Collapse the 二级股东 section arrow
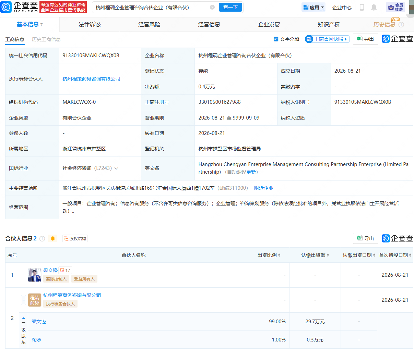The height and width of the screenshot is (349, 414). (x=23, y=319)
